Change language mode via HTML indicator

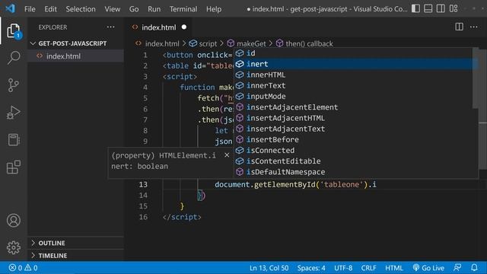[x=394, y=268]
